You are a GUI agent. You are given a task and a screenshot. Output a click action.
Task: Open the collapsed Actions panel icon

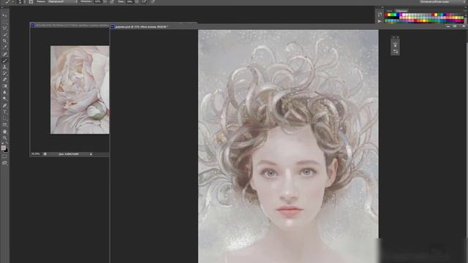[x=380, y=21]
